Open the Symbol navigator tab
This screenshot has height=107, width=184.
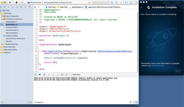coord(4,7)
